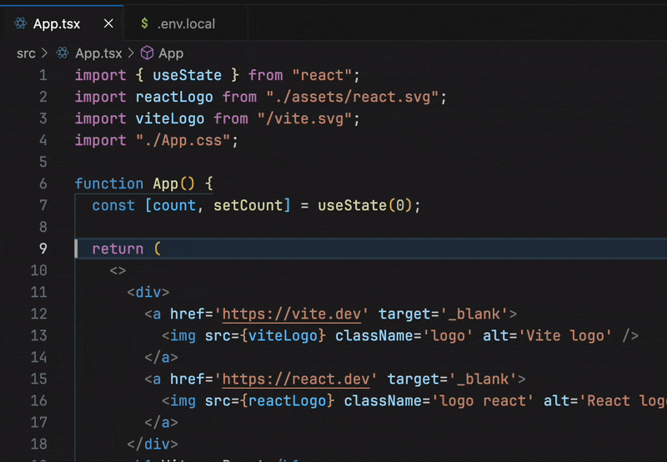The height and width of the screenshot is (462, 667).
Task: Click line number 6 in the gutter
Action: point(43,183)
